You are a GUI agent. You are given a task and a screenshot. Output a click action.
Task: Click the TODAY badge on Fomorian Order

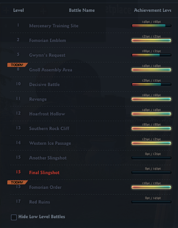point(18,182)
